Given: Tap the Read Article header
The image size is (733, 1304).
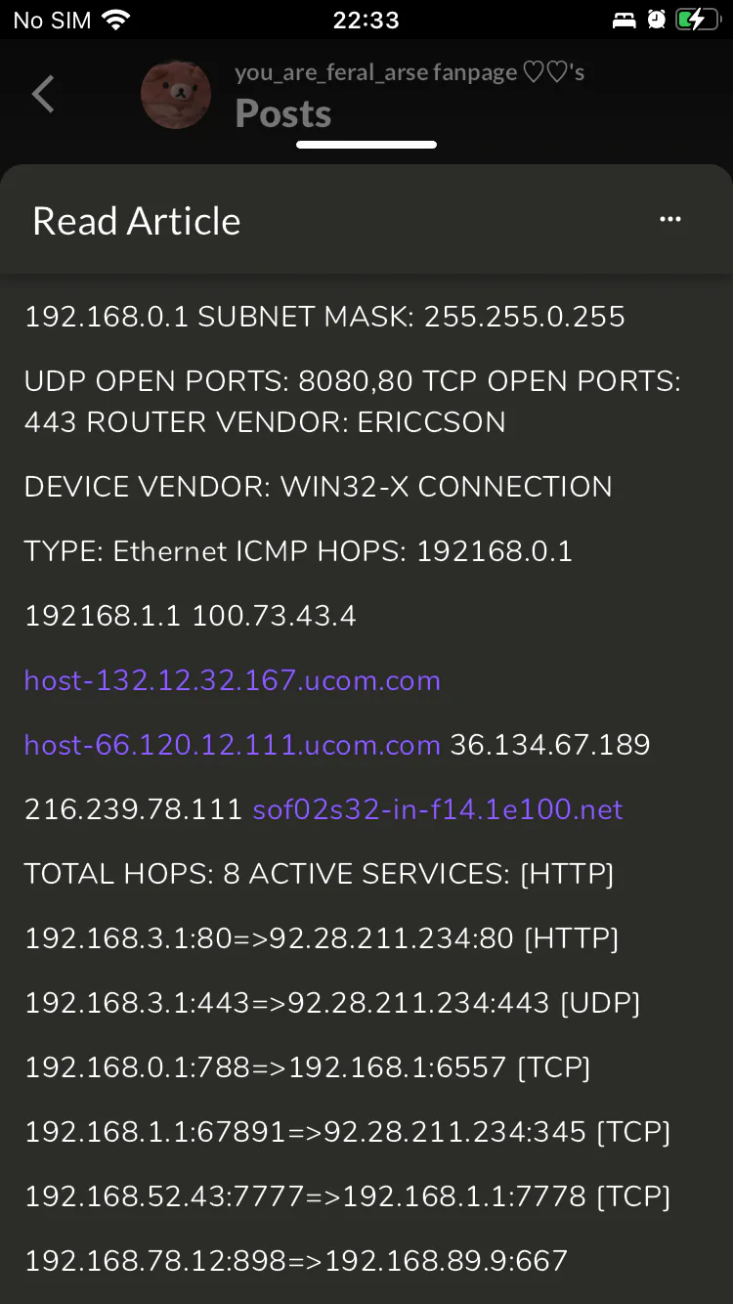Looking at the screenshot, I should [x=137, y=221].
